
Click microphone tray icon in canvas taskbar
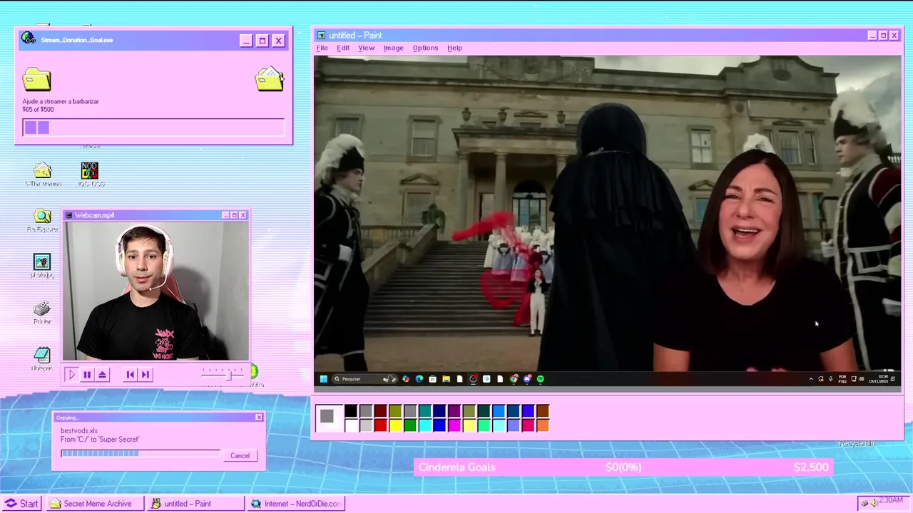(830, 379)
